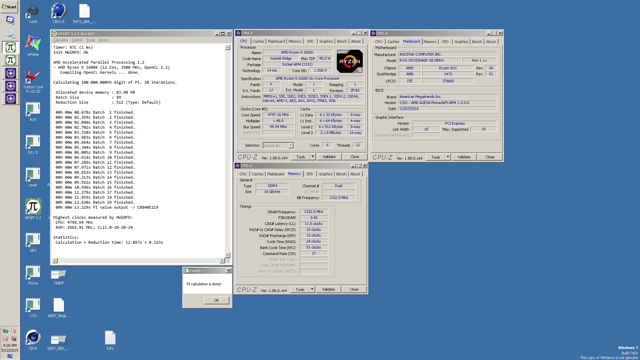640x360 pixels.
Task: Select the second CPU-Z chip taskbar icon
Action: point(10,86)
